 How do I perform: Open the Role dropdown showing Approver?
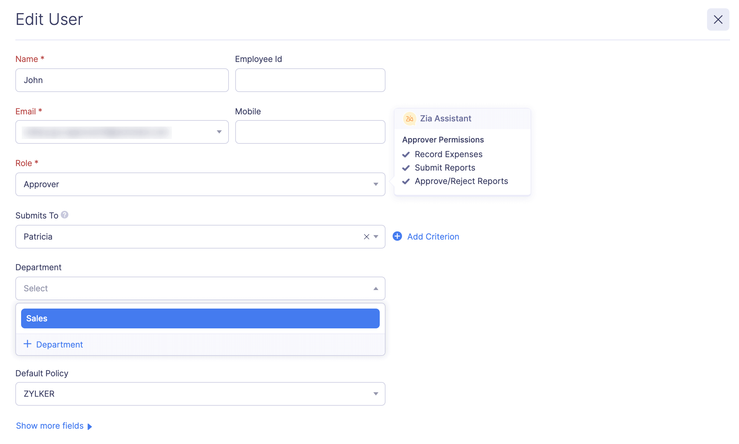tap(376, 184)
